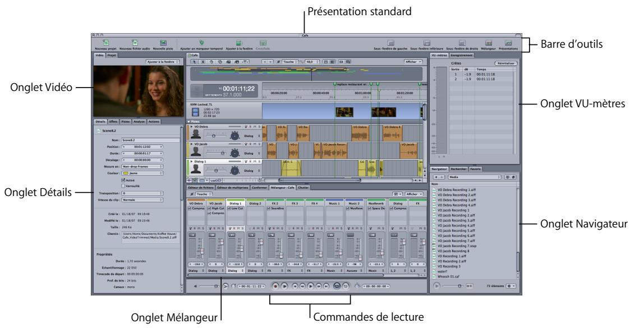Image resolution: width=630 pixels, height=328 pixels.
Task: Mute the VO Debra track
Action: point(255,127)
